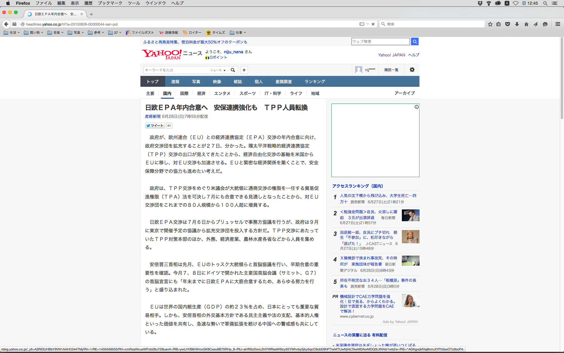
Task: Click the blue web search magnifier button
Action: (415, 41)
